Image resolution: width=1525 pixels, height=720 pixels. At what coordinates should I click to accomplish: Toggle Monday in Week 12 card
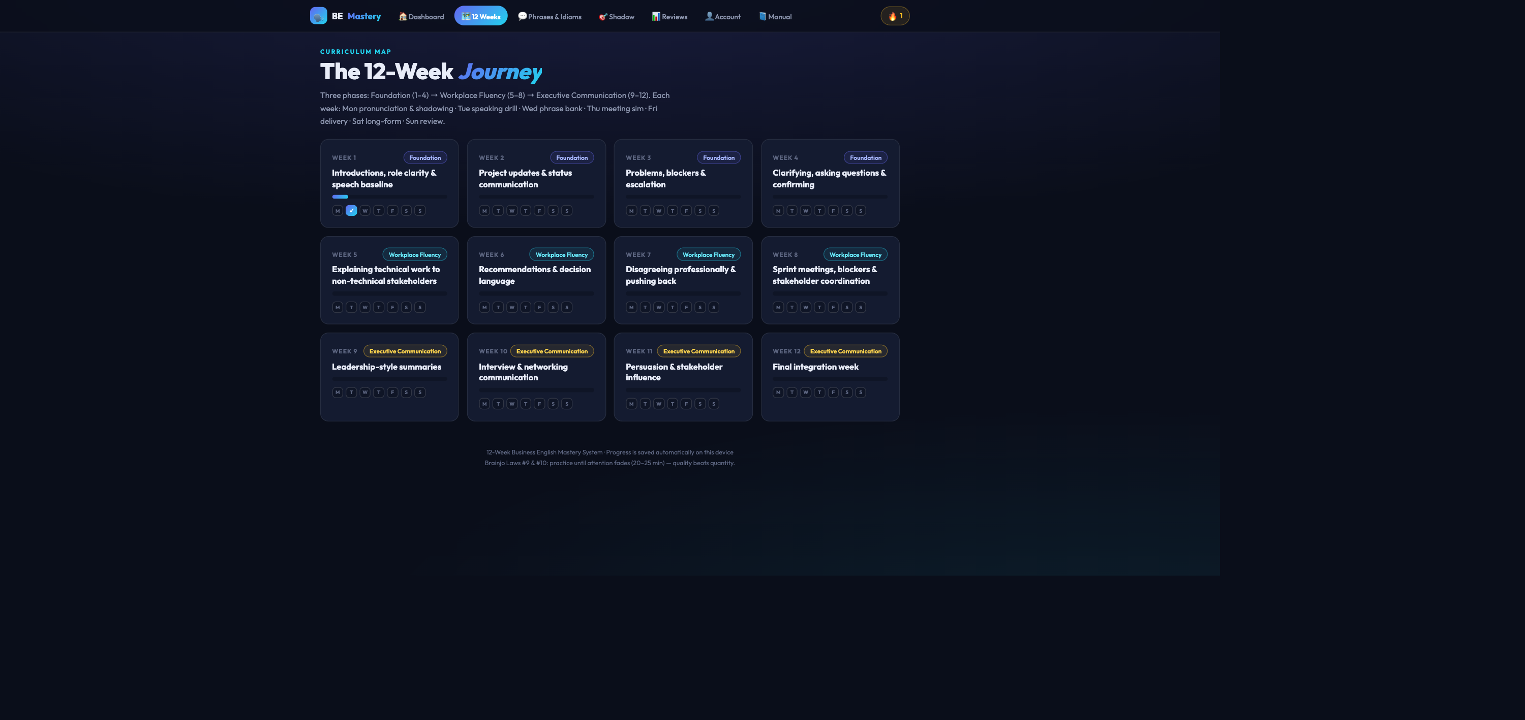(778, 392)
